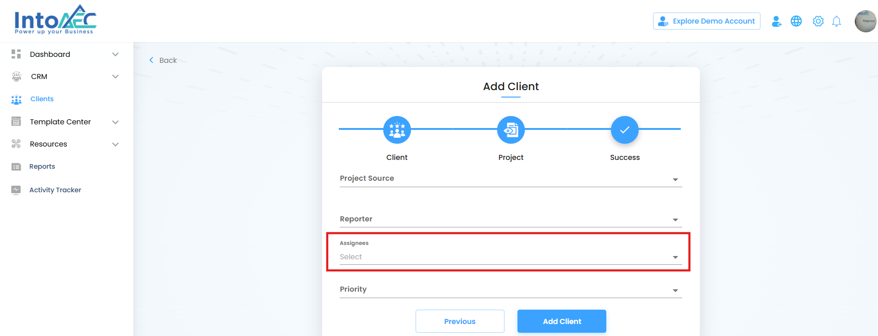Click the add user icon in header
This screenshot has height=336, width=878.
pyautogui.click(x=776, y=21)
